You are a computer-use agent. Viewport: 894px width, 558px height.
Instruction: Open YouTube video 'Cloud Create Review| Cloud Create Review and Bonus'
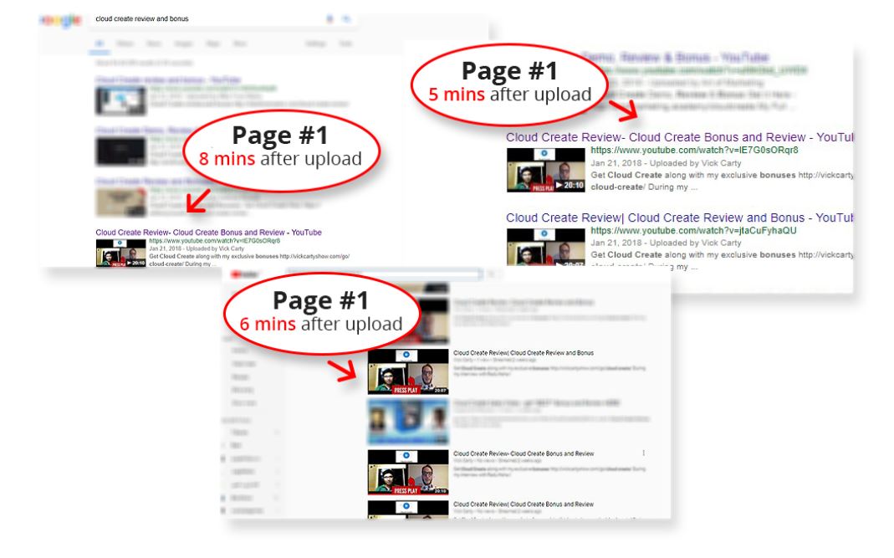click(x=524, y=352)
